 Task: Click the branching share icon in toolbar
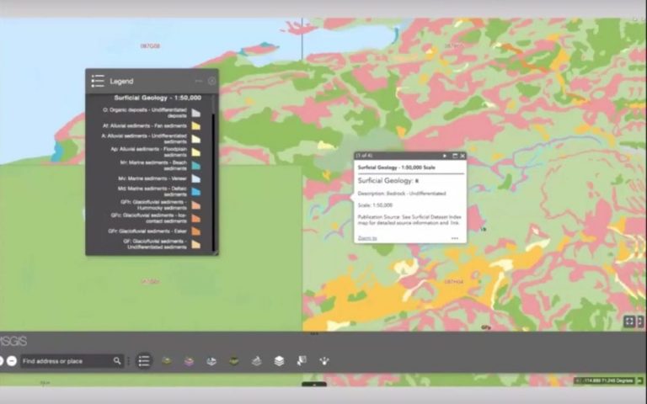point(324,361)
